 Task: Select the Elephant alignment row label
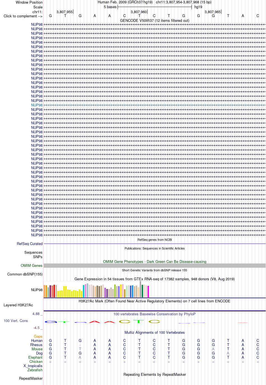35,358
